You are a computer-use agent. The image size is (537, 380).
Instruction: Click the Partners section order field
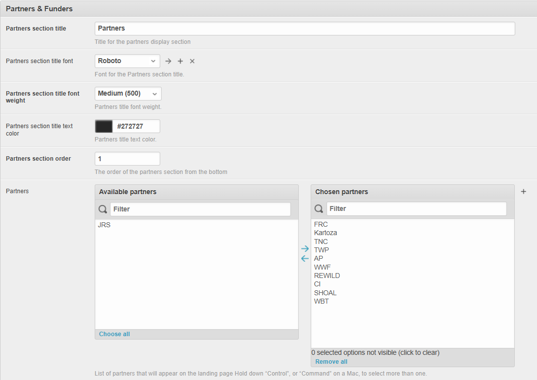coord(127,159)
